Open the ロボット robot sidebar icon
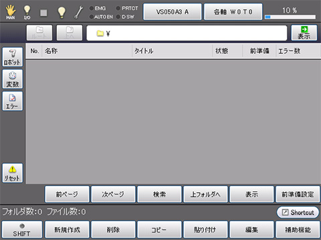Screen dimensions: 321x240 pyautogui.click(x=13, y=57)
